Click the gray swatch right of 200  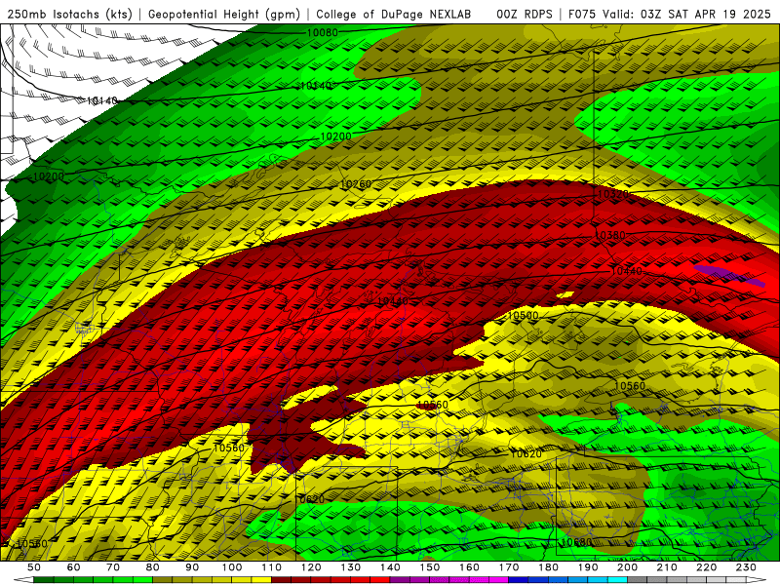click(x=638, y=580)
